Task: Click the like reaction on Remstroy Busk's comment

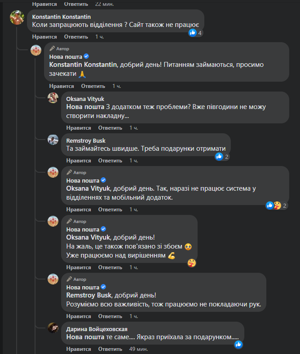Action: [x=220, y=157]
